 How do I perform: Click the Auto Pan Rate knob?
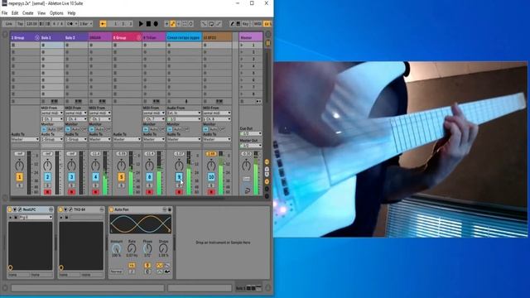(x=132, y=249)
